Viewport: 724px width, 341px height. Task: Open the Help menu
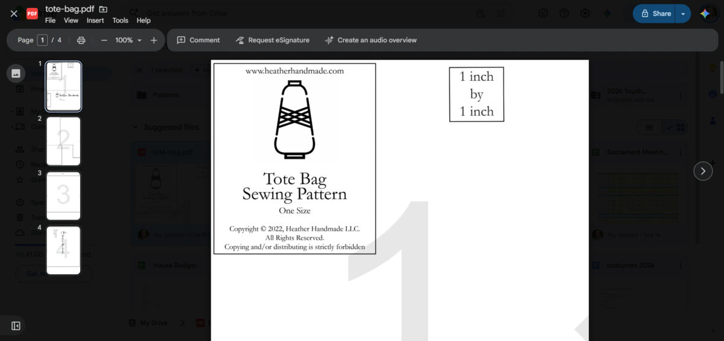pos(144,21)
